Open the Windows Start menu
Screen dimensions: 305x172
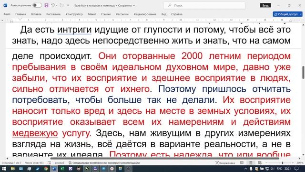(x=4, y=169)
